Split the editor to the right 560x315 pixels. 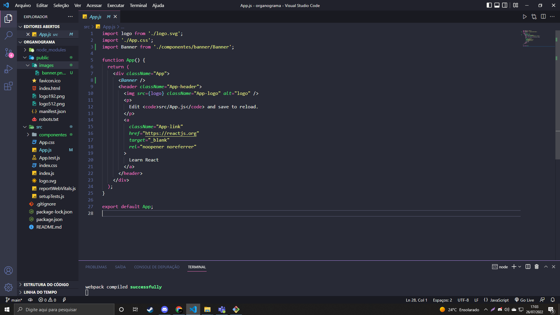point(543,17)
